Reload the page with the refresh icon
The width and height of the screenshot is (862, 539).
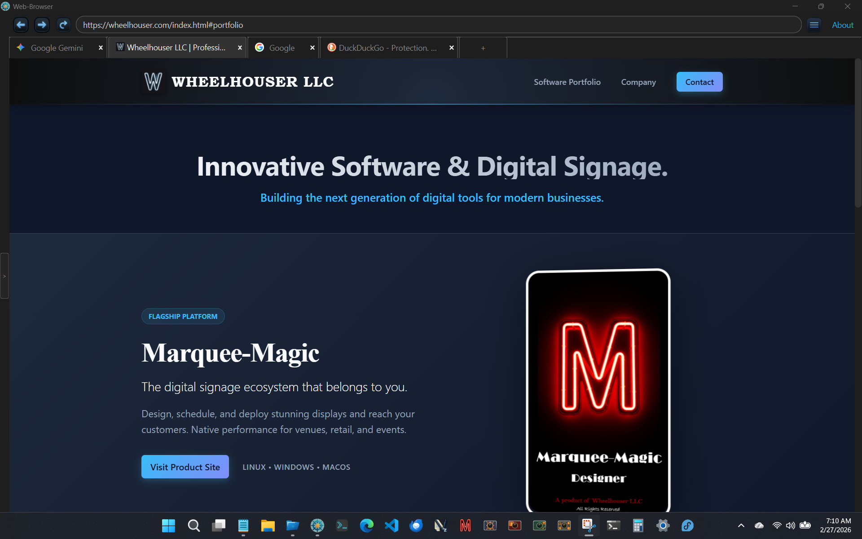[x=63, y=25]
